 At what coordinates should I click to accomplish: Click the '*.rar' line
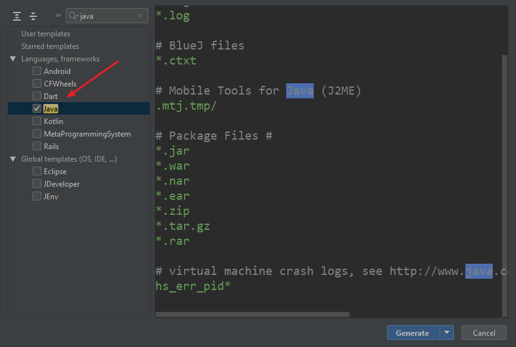pyautogui.click(x=173, y=241)
